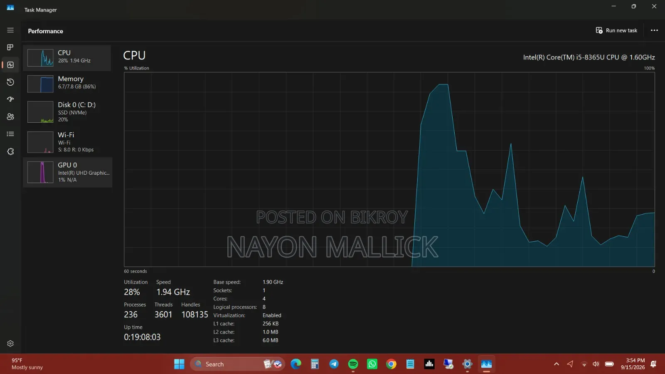Select Disk 0 (C: D:) entry
The image size is (665, 374).
click(x=67, y=112)
